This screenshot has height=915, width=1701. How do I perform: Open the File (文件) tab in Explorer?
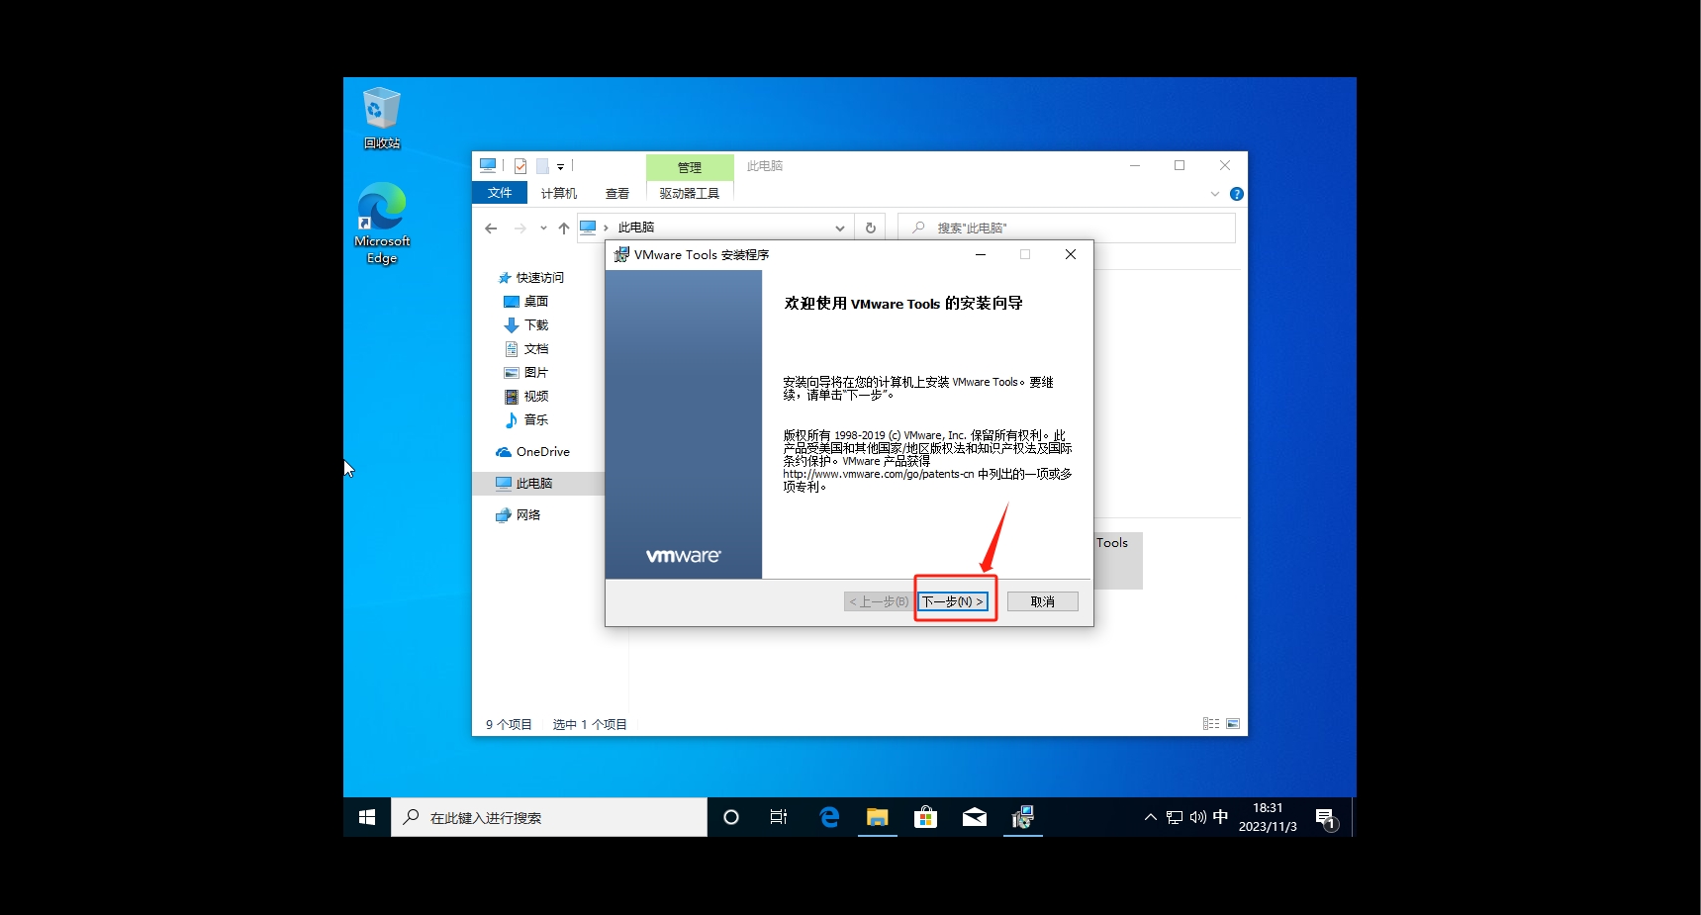pos(500,193)
